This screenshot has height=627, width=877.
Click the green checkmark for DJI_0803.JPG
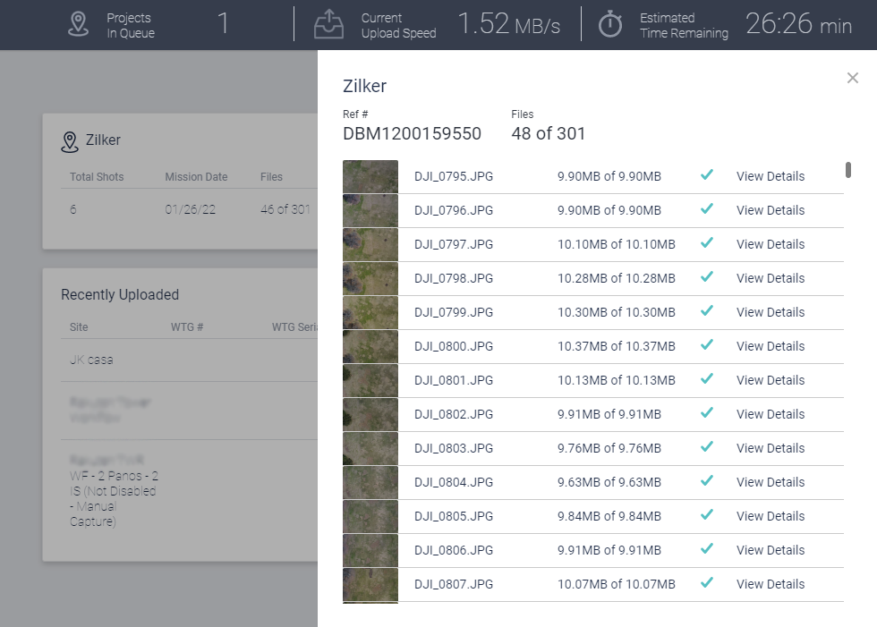click(707, 446)
